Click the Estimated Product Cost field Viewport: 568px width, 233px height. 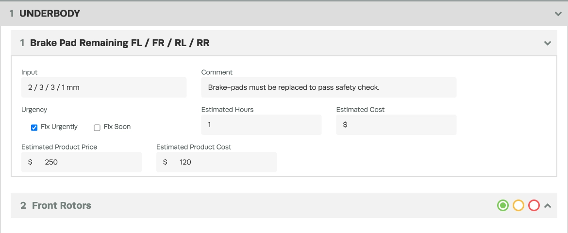[x=216, y=162]
